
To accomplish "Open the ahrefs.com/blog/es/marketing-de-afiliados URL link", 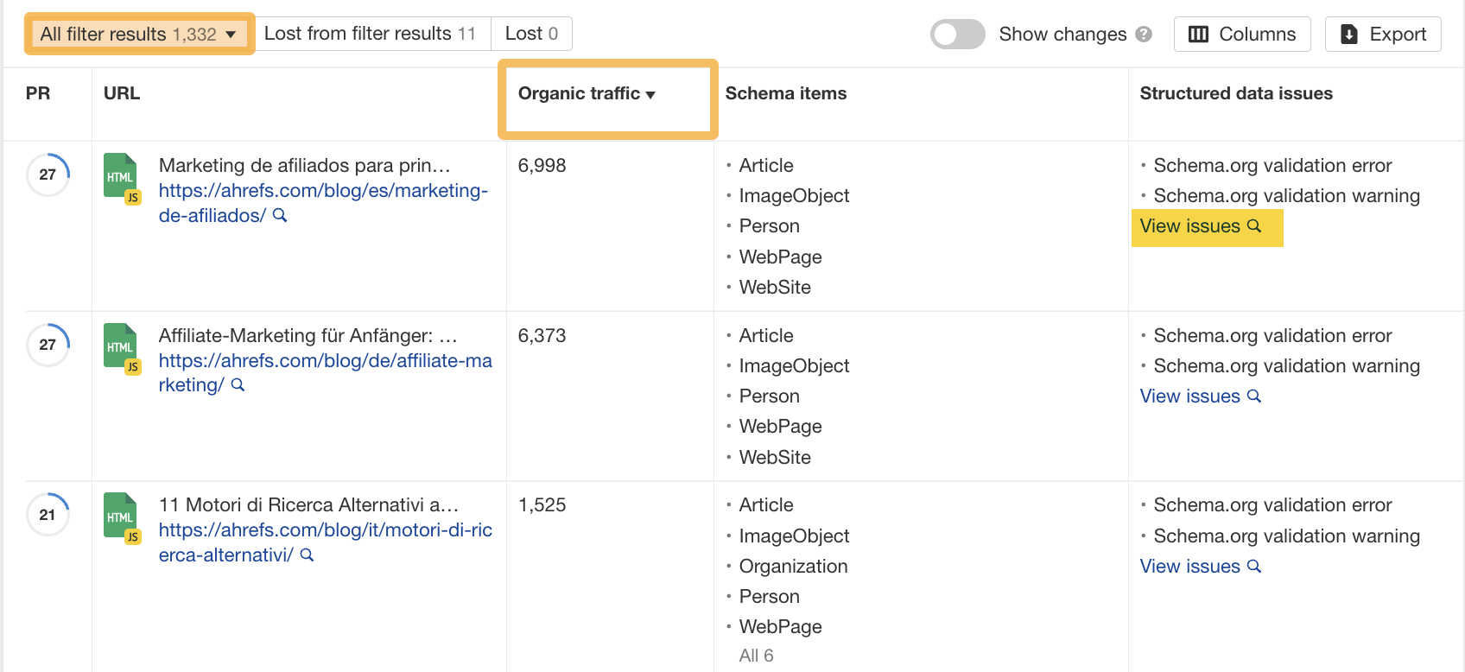I will point(323,191).
